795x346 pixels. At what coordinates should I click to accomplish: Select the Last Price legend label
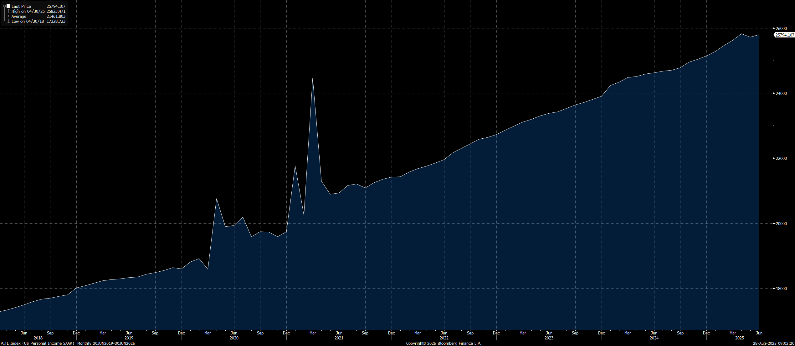click(21, 6)
